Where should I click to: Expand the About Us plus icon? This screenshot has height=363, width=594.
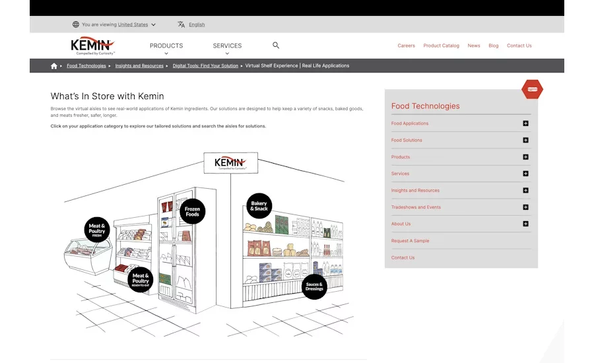point(525,224)
